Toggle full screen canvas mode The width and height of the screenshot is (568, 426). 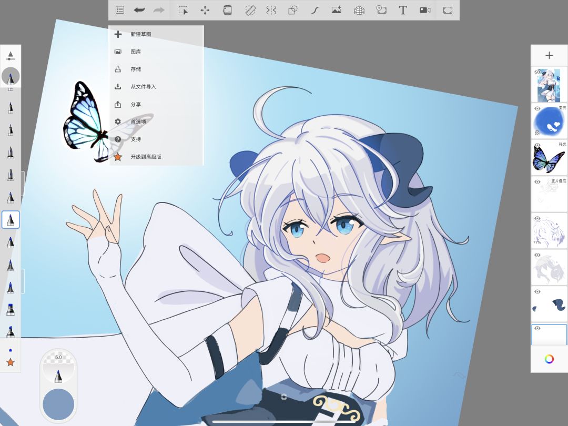(448, 10)
